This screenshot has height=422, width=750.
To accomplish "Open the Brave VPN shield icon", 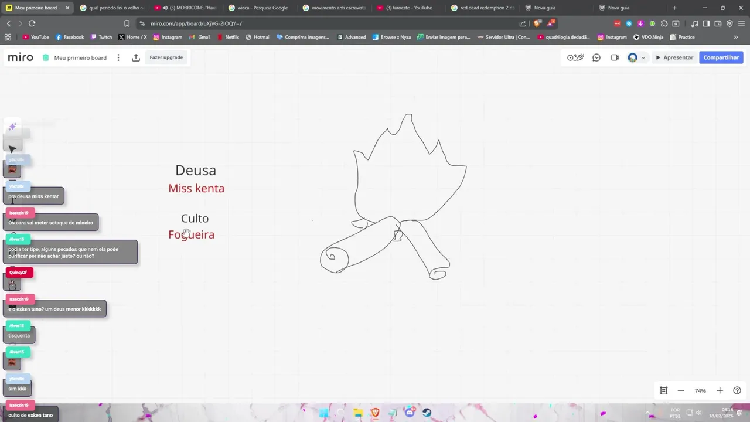I will click(729, 23).
